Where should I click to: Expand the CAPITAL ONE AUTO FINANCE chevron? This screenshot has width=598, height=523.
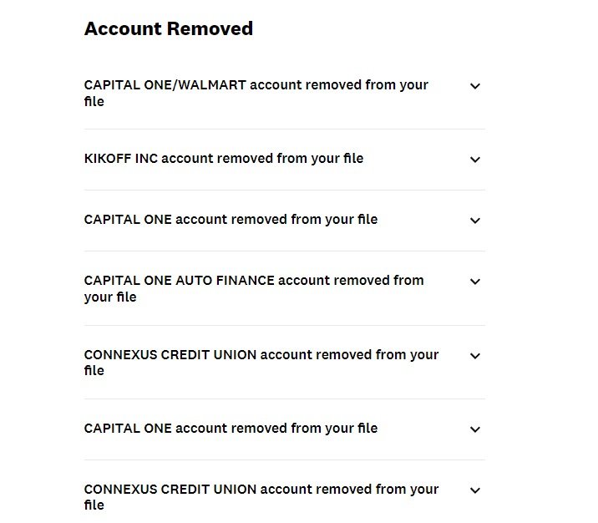pyautogui.click(x=475, y=282)
